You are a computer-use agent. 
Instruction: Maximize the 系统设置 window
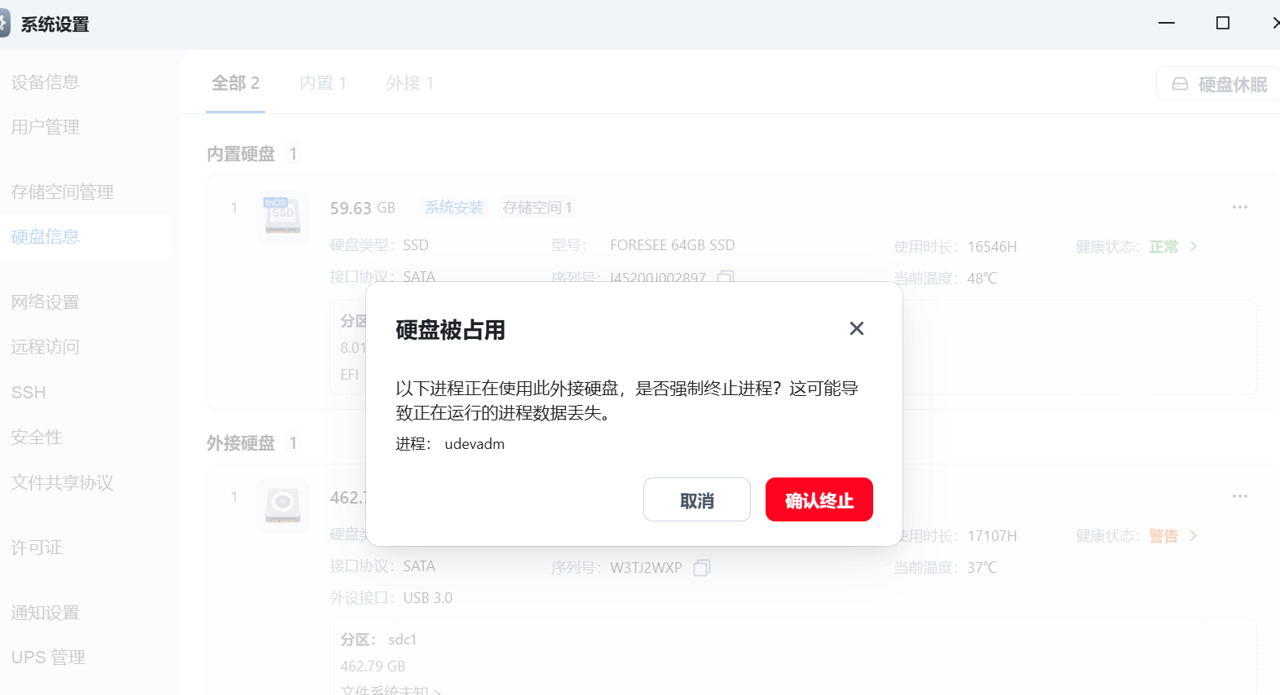click(x=1222, y=23)
